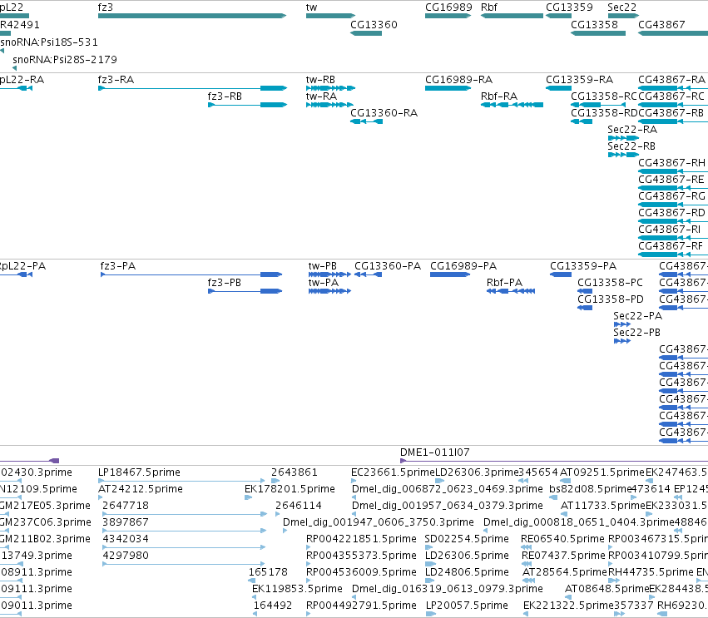Select the CG13360-RA transcript
This screenshot has height=618, width=708.
pyautogui.click(x=367, y=121)
